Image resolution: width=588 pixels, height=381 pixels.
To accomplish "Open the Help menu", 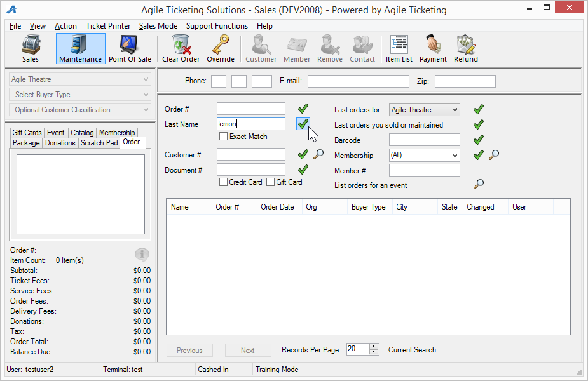I will tap(264, 26).
